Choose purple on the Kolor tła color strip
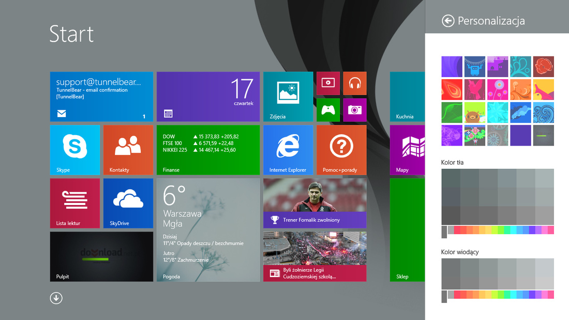 532,230
